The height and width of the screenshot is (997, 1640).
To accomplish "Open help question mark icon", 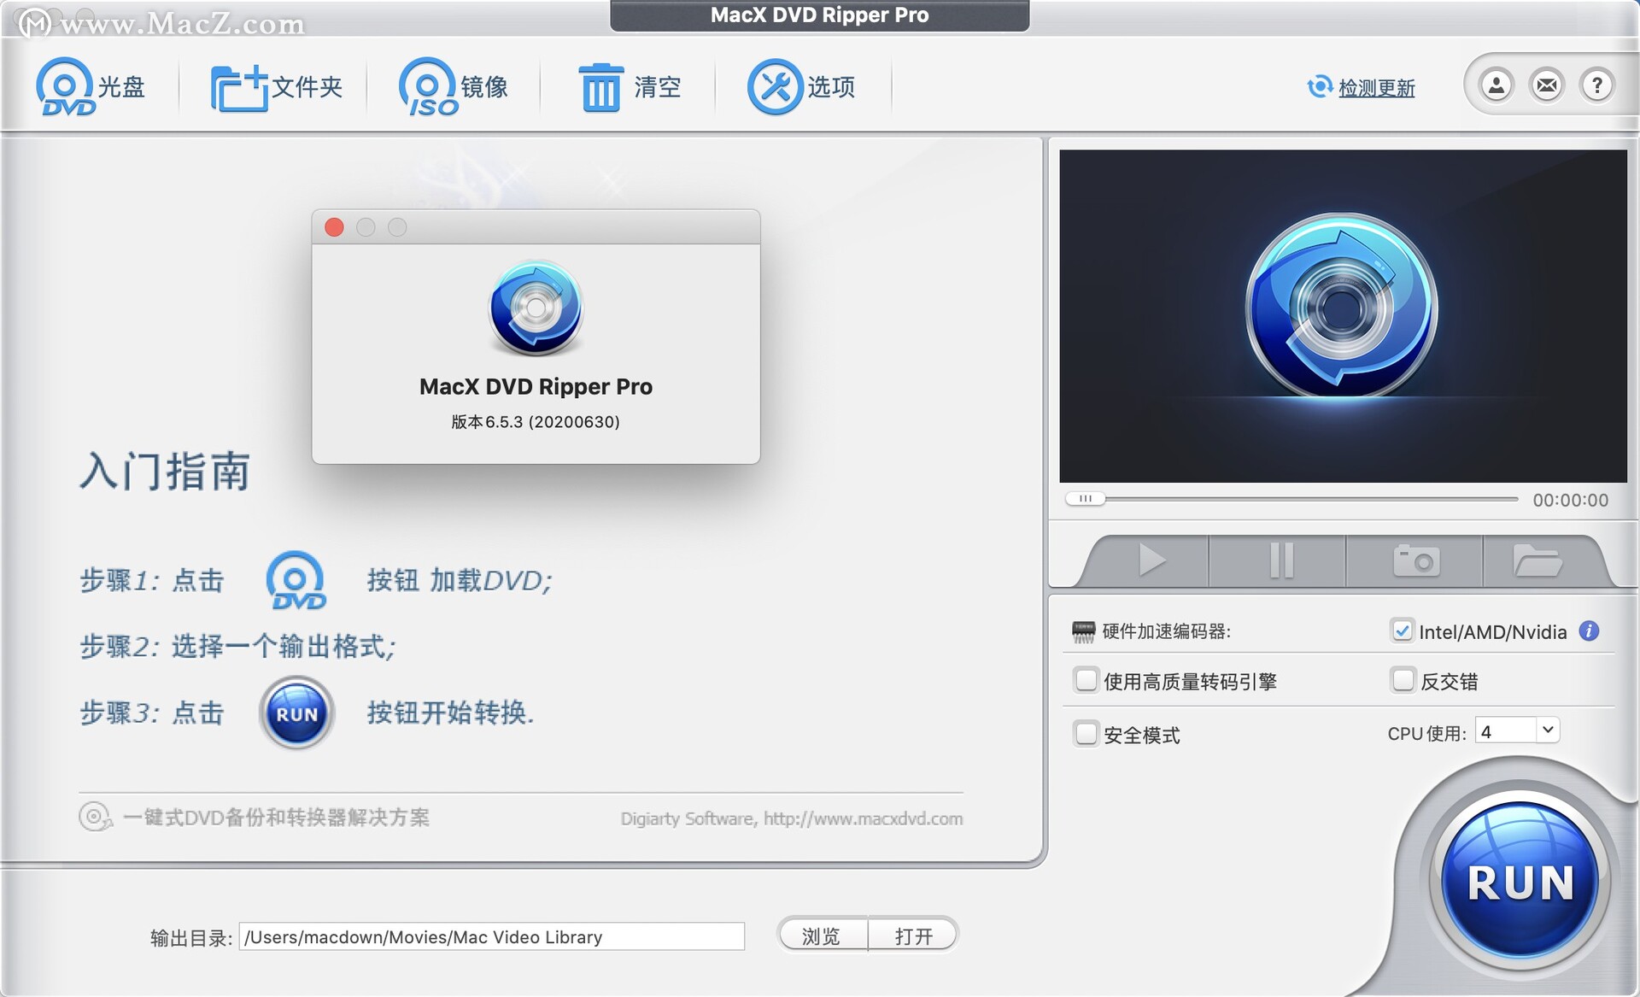I will [x=1596, y=85].
